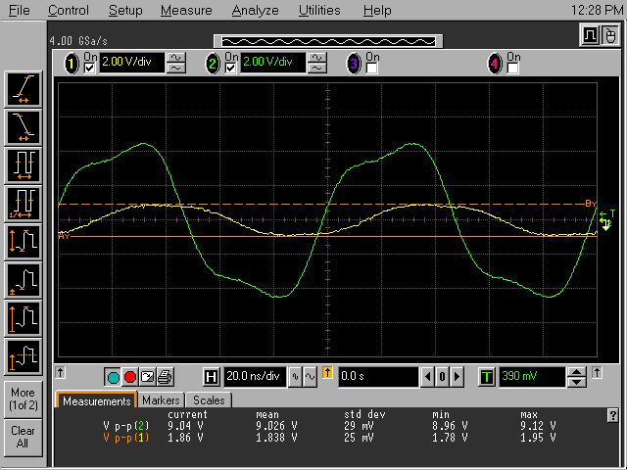Select the period measurement icon
The height and width of the screenshot is (470, 627).
[x=24, y=165]
